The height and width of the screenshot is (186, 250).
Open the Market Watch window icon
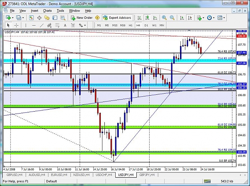click(x=31, y=18)
